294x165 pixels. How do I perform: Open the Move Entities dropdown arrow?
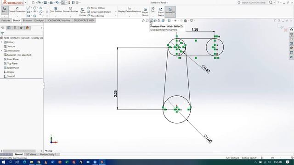click(116, 16)
